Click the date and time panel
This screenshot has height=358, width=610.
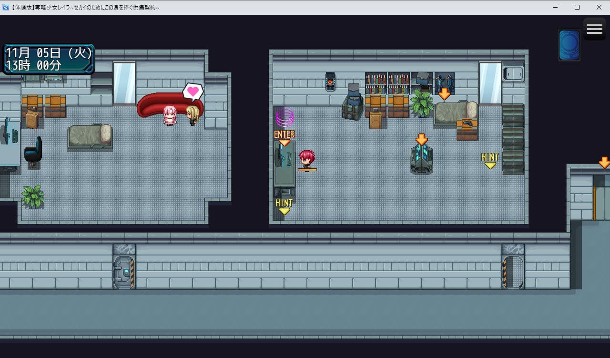coord(49,59)
